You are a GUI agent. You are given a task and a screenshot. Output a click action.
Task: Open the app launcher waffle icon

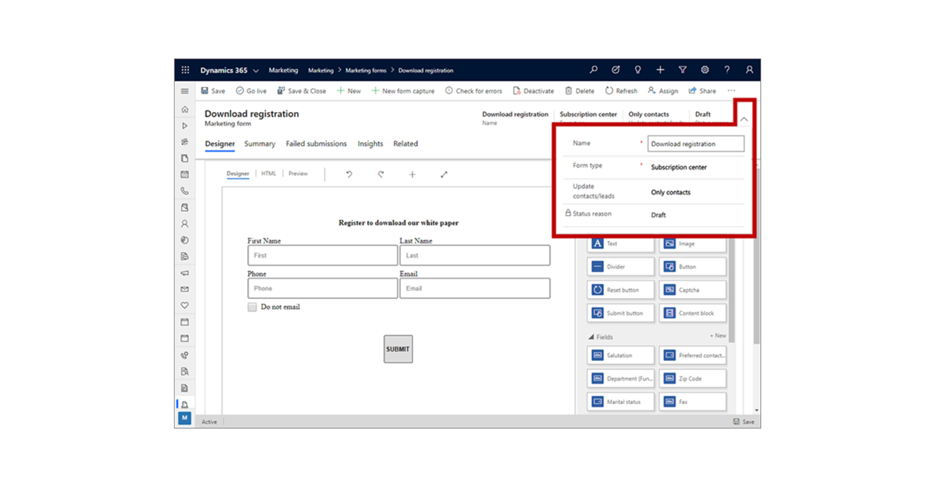185,70
